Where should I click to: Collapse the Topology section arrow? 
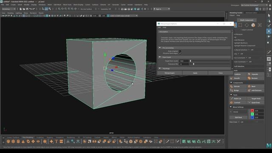pyautogui.click(x=160, y=68)
